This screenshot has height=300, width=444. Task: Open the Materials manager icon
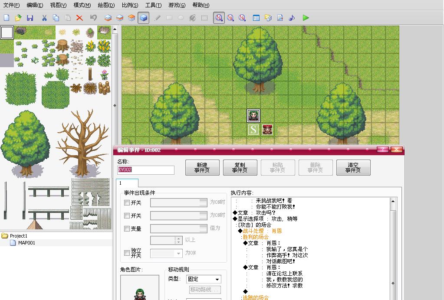click(268, 18)
